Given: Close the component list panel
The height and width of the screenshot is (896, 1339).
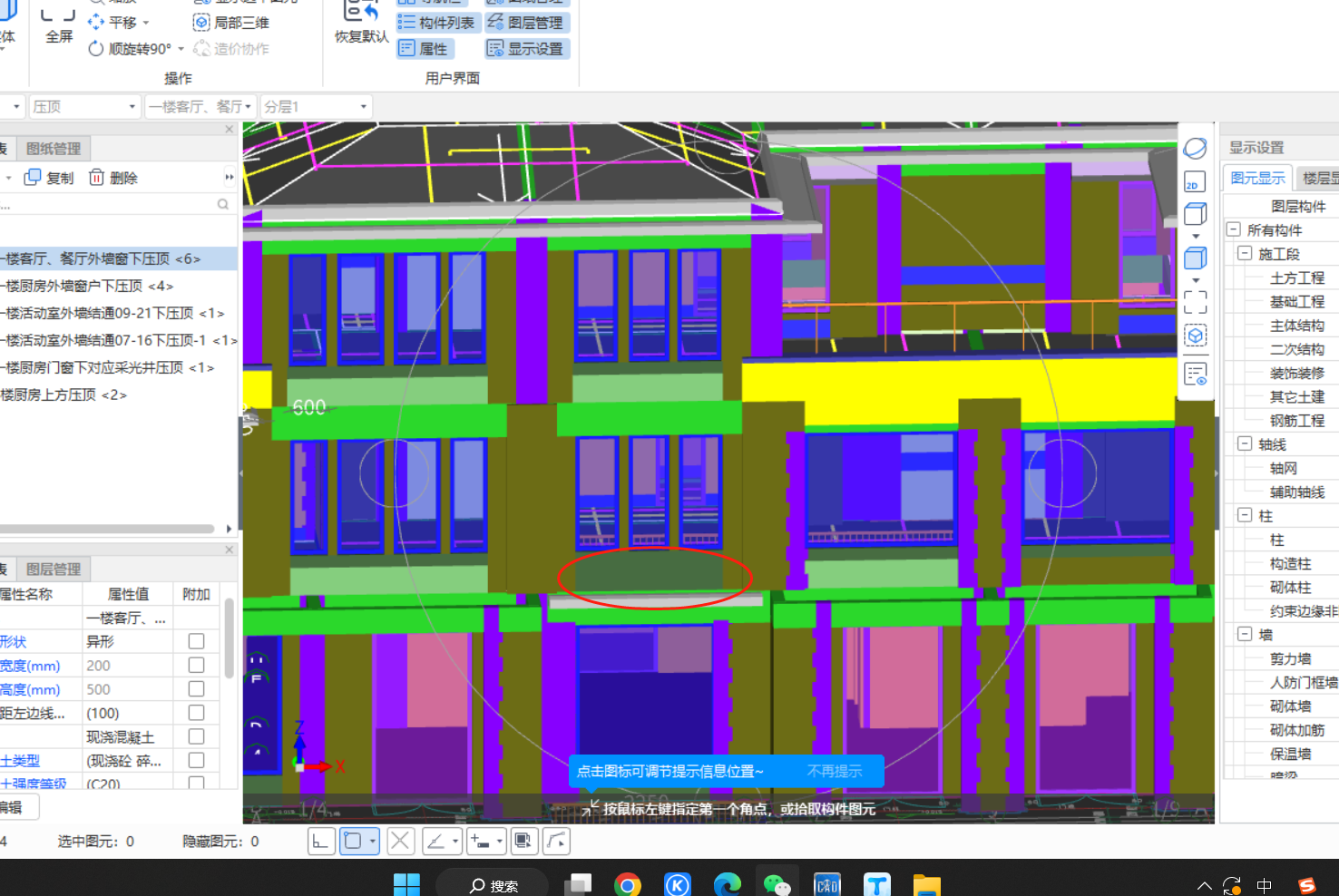Looking at the screenshot, I should coord(230,130).
